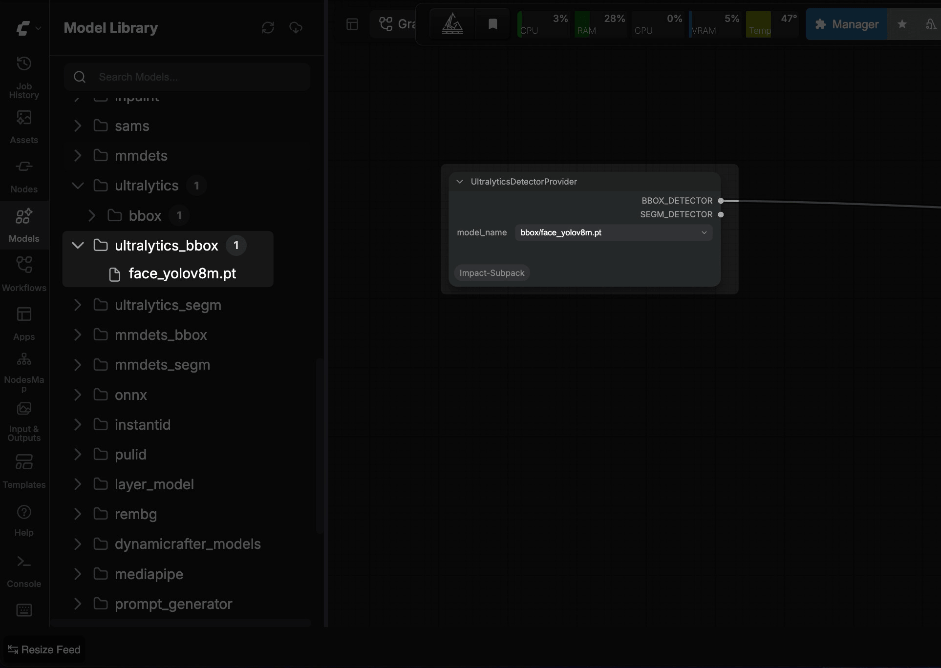Collapse the UltralyticsDetectorProvider node
941x668 pixels.
pyautogui.click(x=460, y=182)
